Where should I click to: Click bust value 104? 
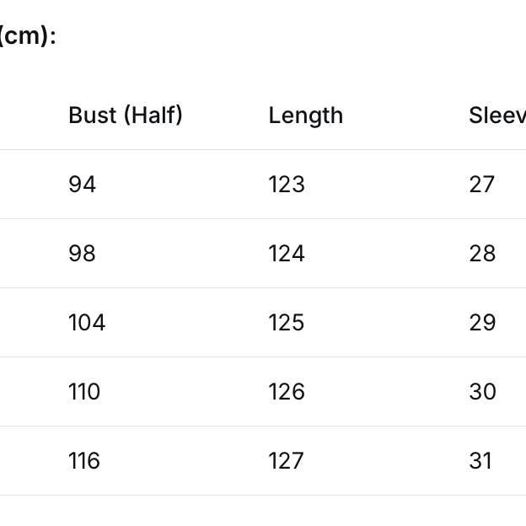click(86, 323)
